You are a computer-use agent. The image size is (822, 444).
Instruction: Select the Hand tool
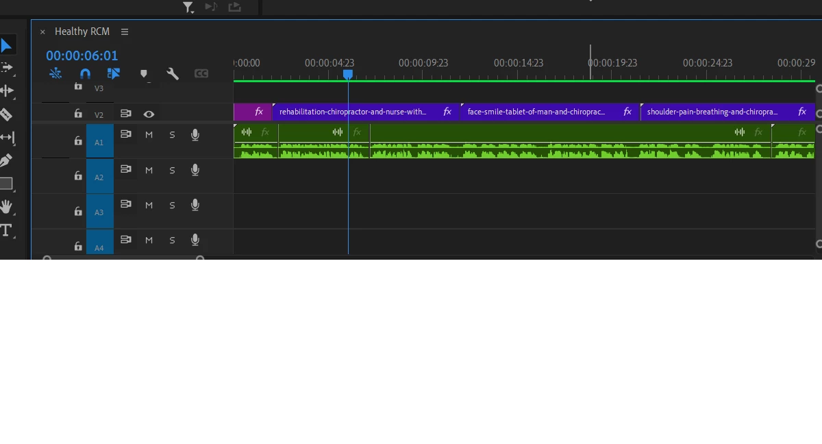(6, 207)
